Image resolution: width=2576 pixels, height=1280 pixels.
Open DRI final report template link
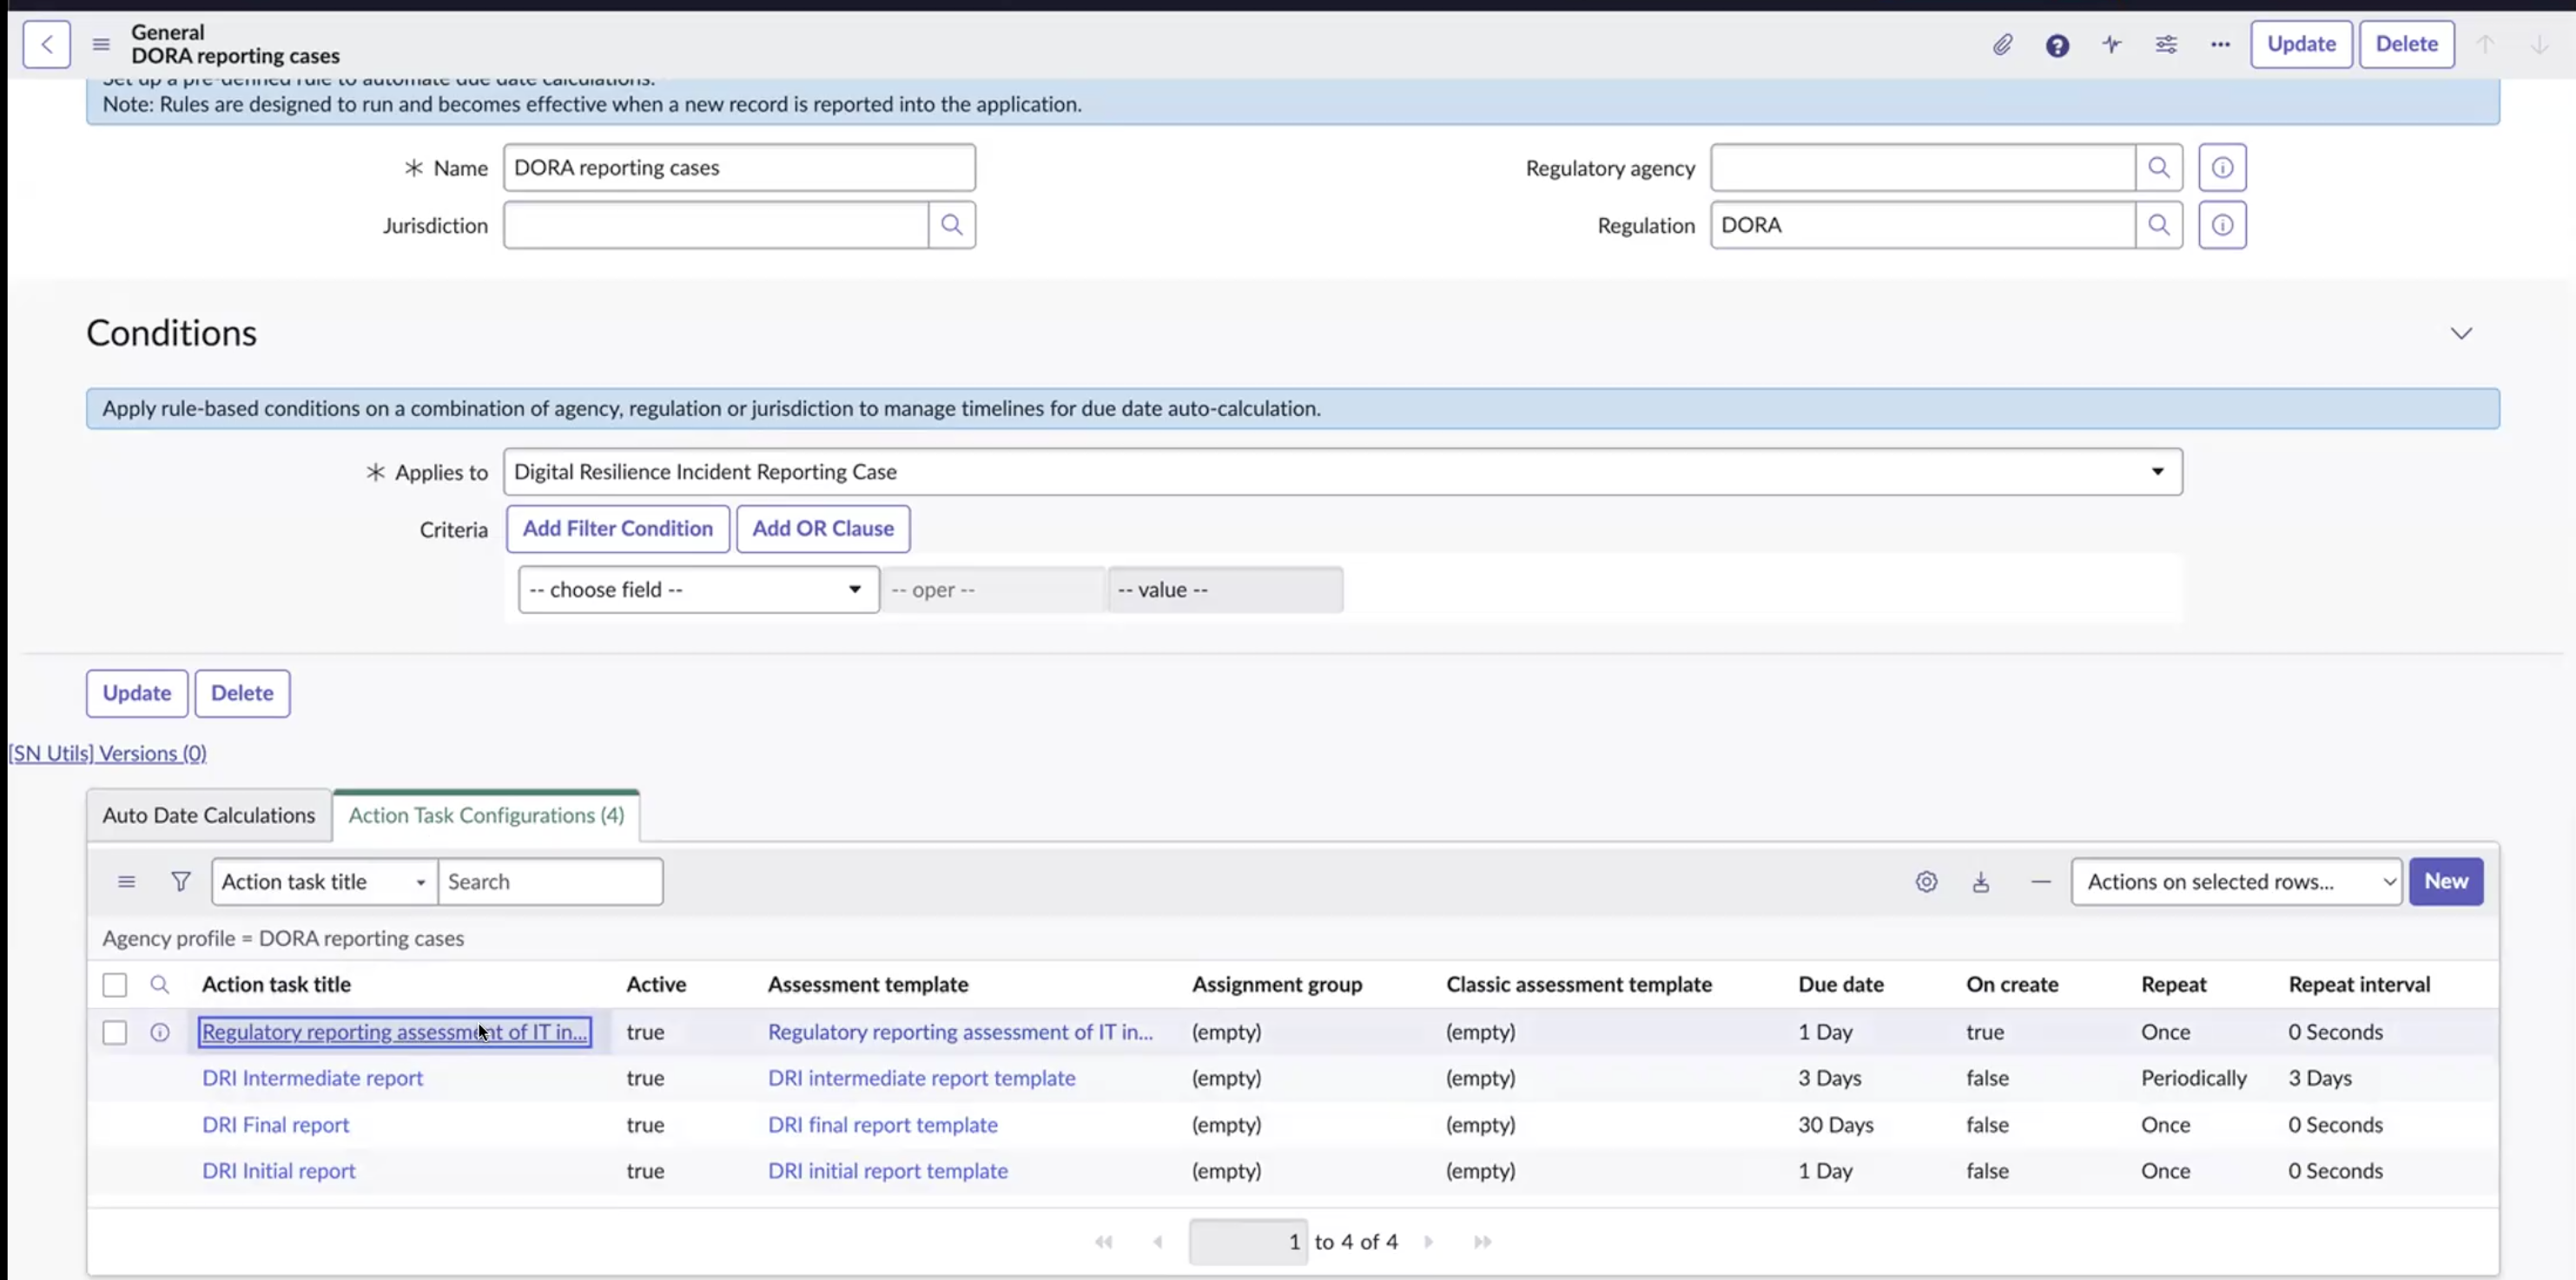tap(882, 1124)
